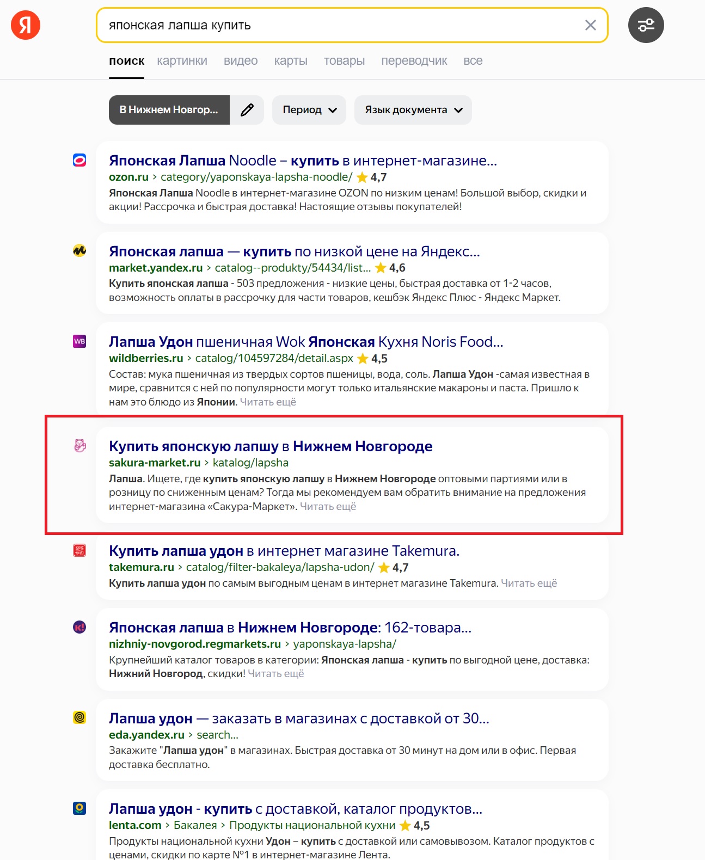Click the Wildberries WB favicon
Image resolution: width=705 pixels, height=860 pixels.
point(79,341)
